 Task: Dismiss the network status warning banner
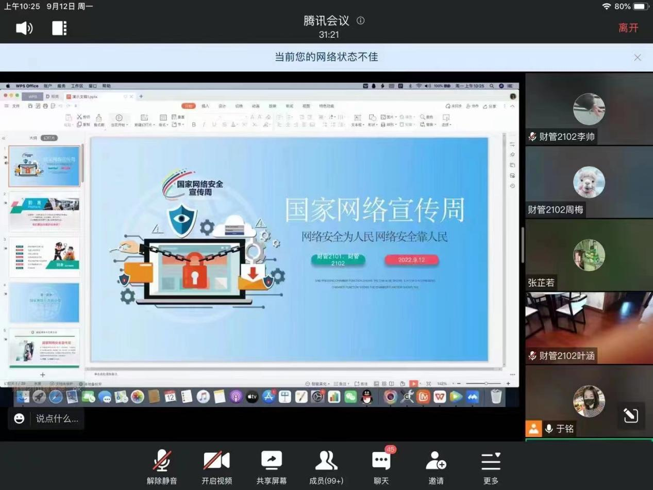(638, 57)
